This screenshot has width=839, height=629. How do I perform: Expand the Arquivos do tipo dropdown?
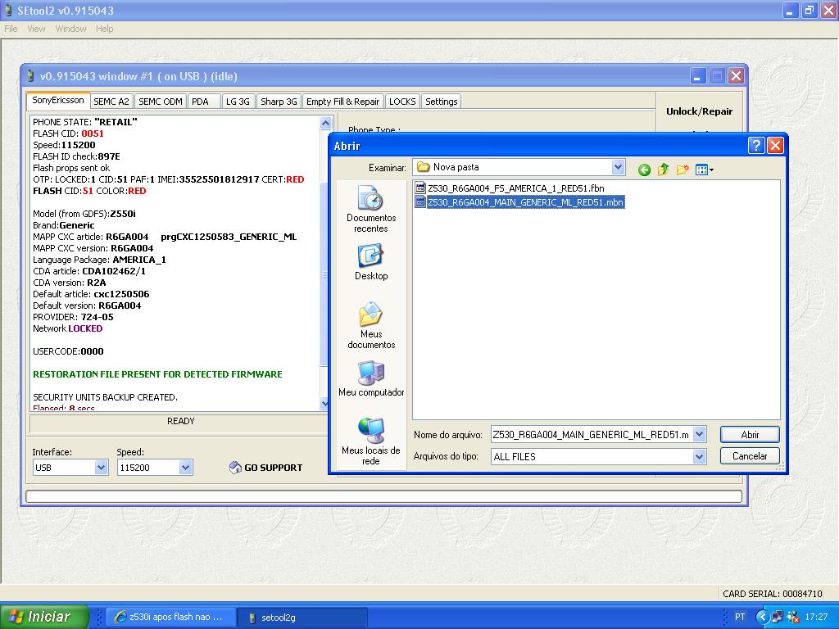(x=699, y=456)
